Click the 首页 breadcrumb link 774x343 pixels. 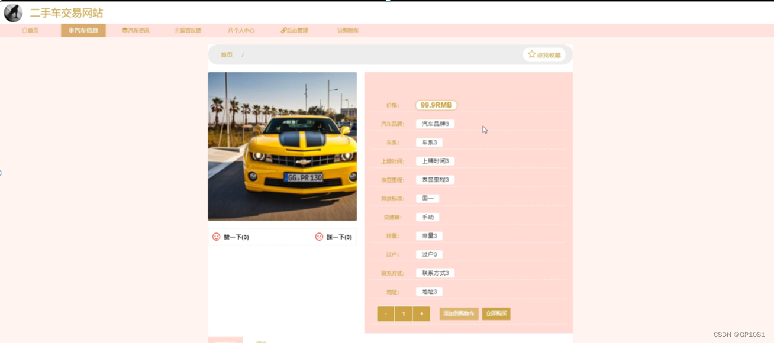(227, 55)
